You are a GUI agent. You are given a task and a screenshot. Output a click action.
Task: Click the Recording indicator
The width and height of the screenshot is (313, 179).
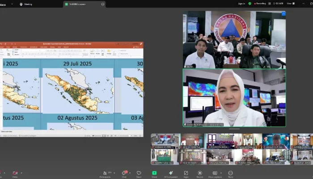tap(260, 4)
